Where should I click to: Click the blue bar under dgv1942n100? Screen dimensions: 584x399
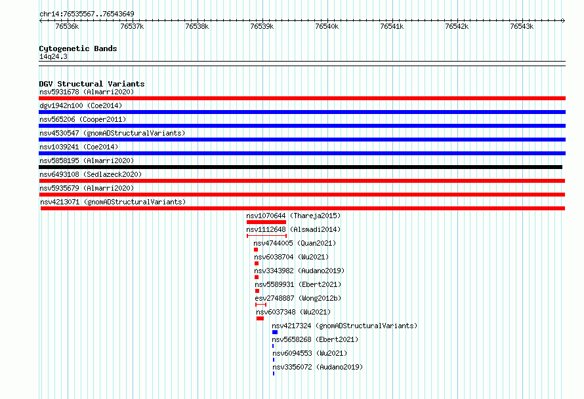coord(302,112)
